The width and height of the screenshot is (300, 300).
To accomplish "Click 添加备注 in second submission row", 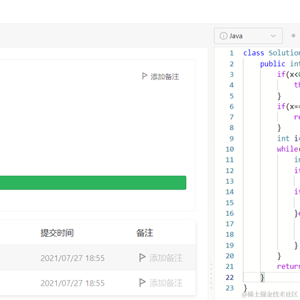I will (x=166, y=283).
